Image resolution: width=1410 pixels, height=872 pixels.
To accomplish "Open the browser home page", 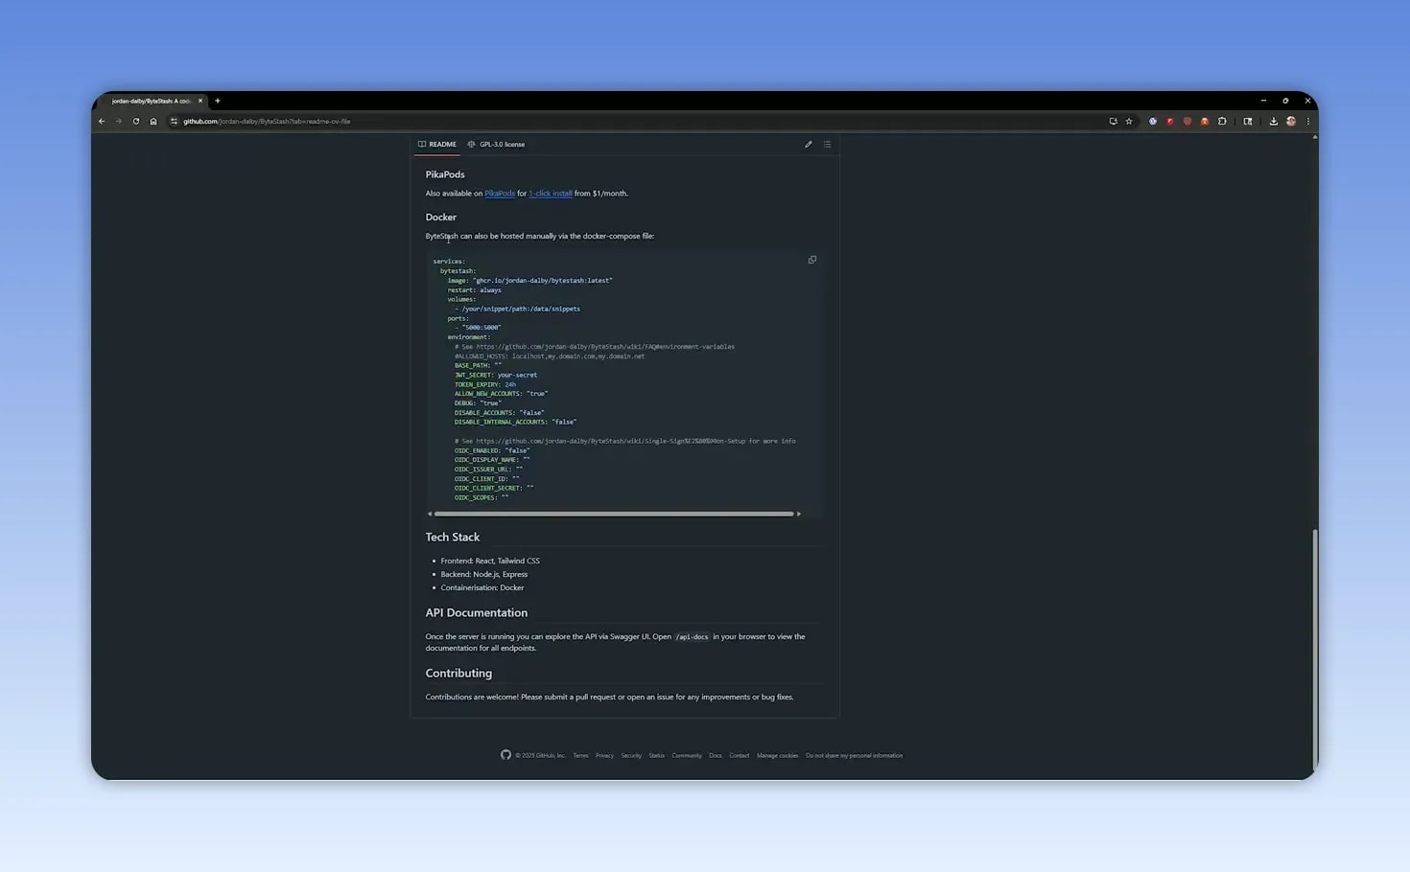I will point(153,122).
